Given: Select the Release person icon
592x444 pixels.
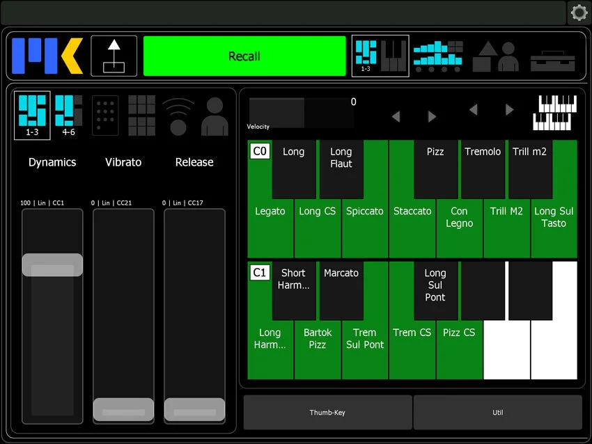Looking at the screenshot, I should (x=214, y=115).
